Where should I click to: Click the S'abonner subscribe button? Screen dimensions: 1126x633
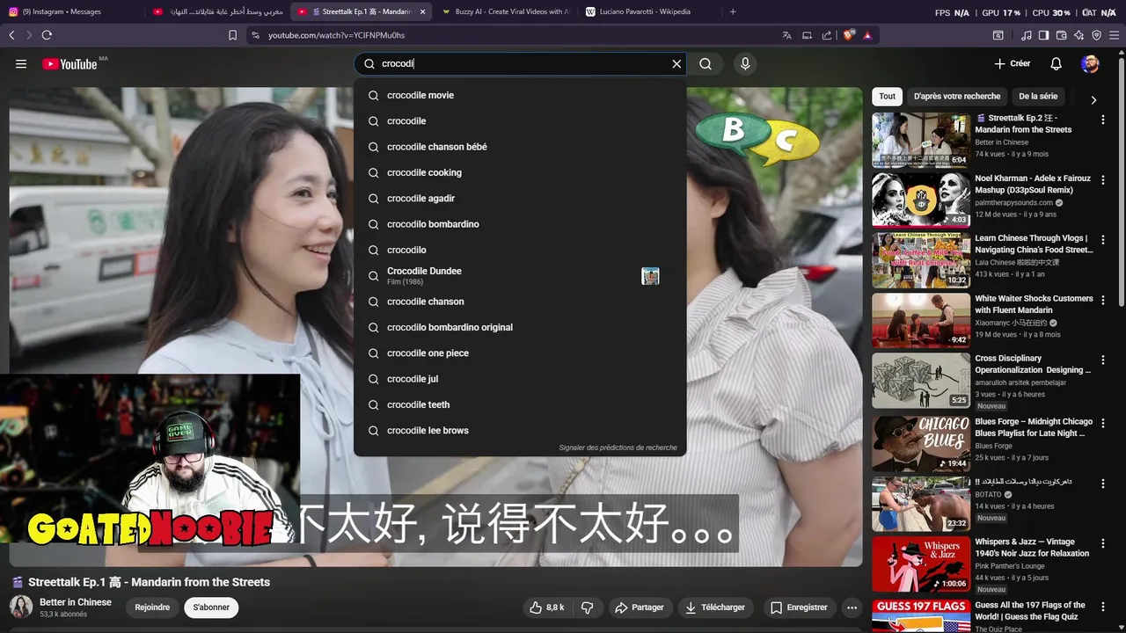(211, 608)
